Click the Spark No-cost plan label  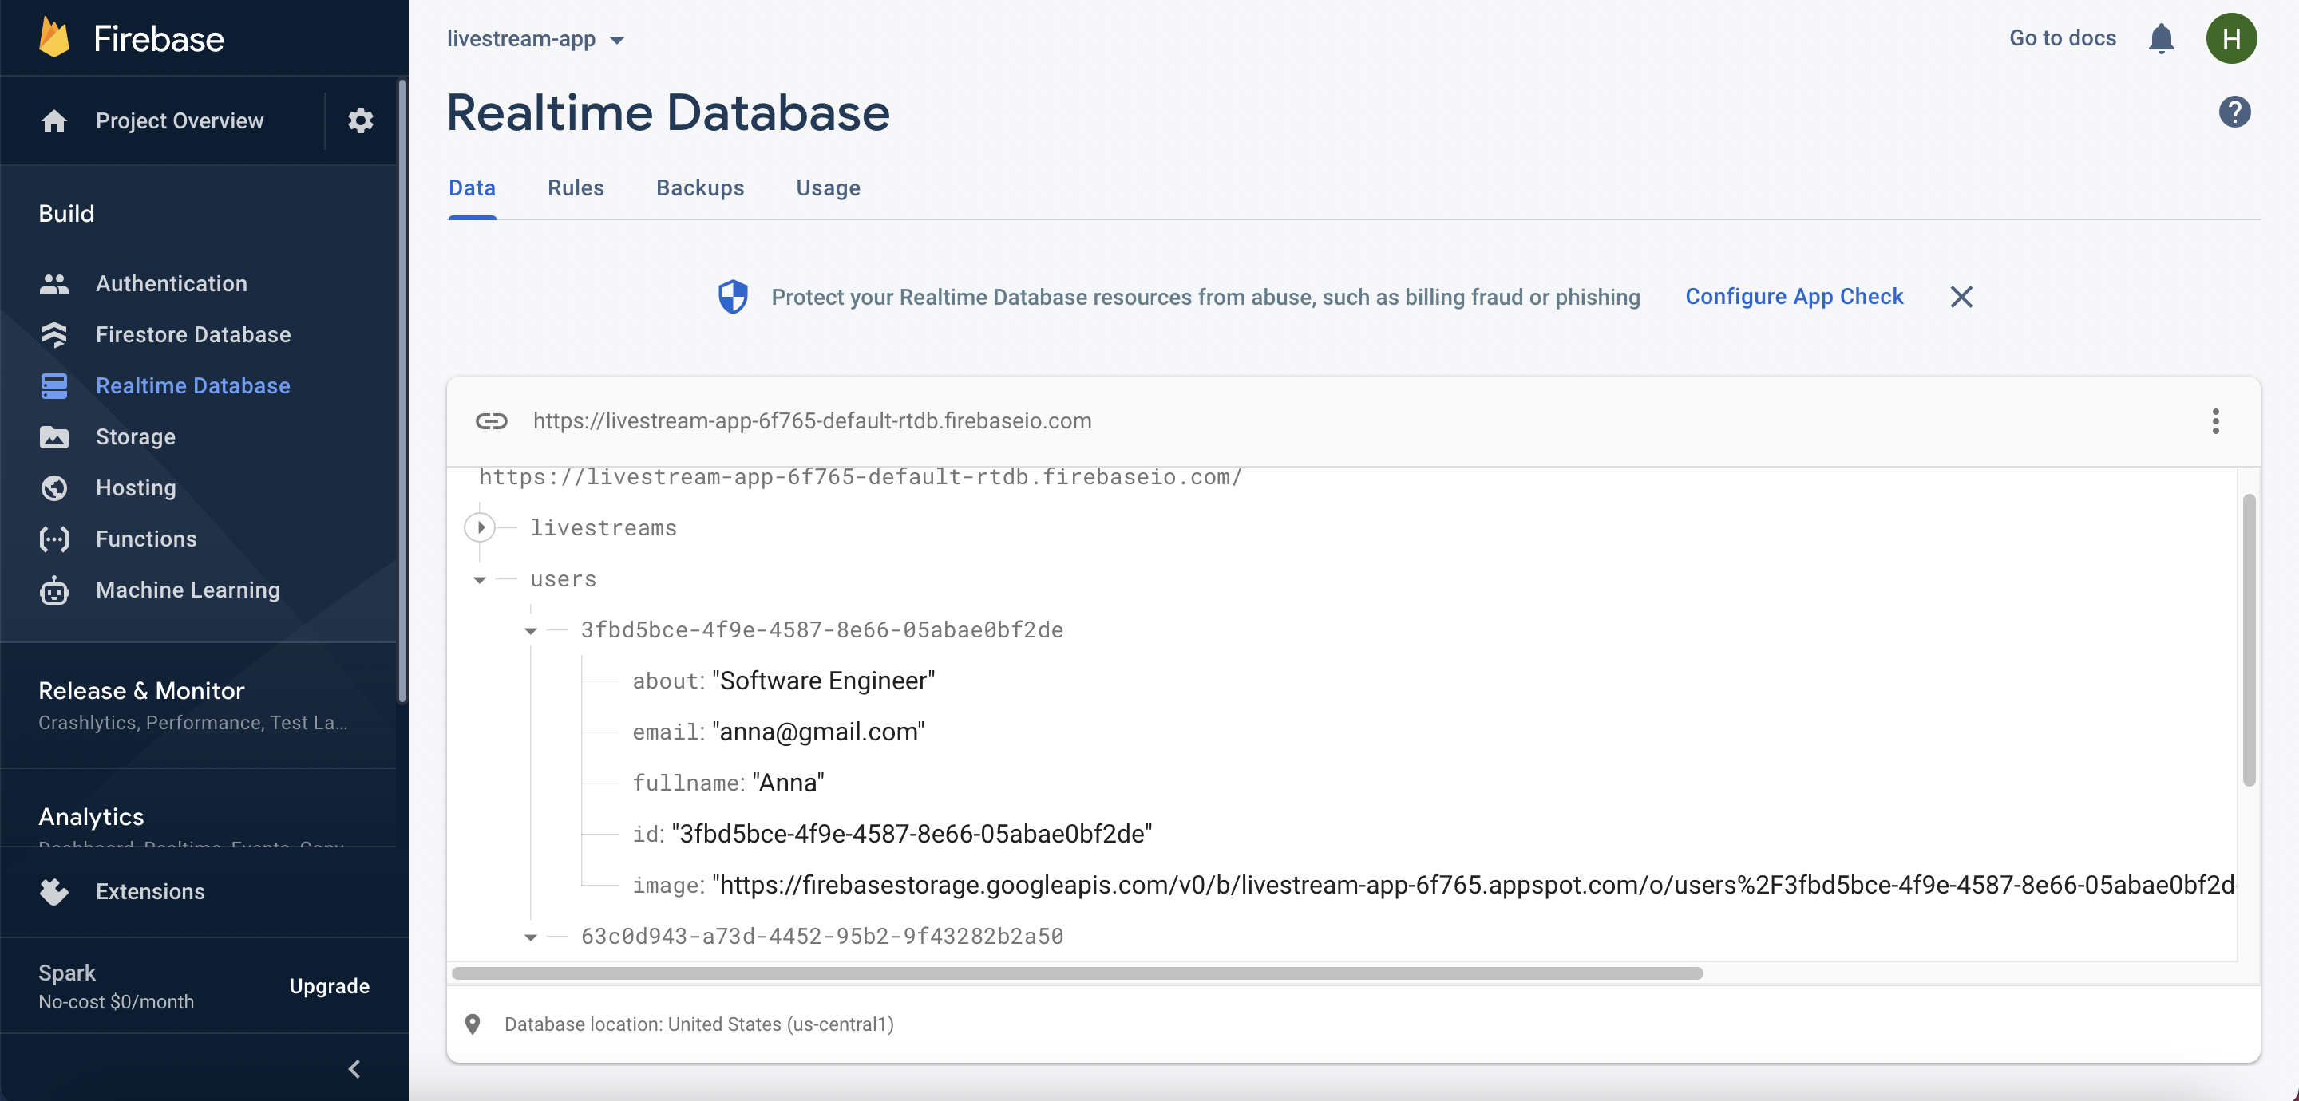(116, 986)
